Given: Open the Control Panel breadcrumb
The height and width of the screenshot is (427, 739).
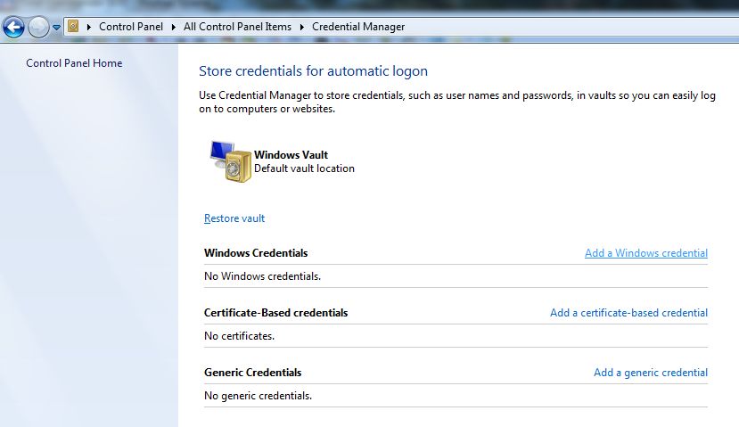Looking at the screenshot, I should click(x=131, y=27).
